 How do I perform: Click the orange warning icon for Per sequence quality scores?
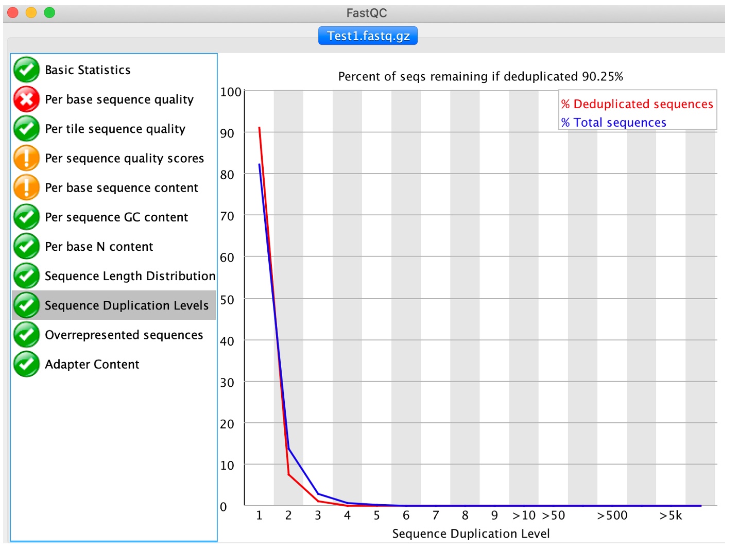click(26, 158)
